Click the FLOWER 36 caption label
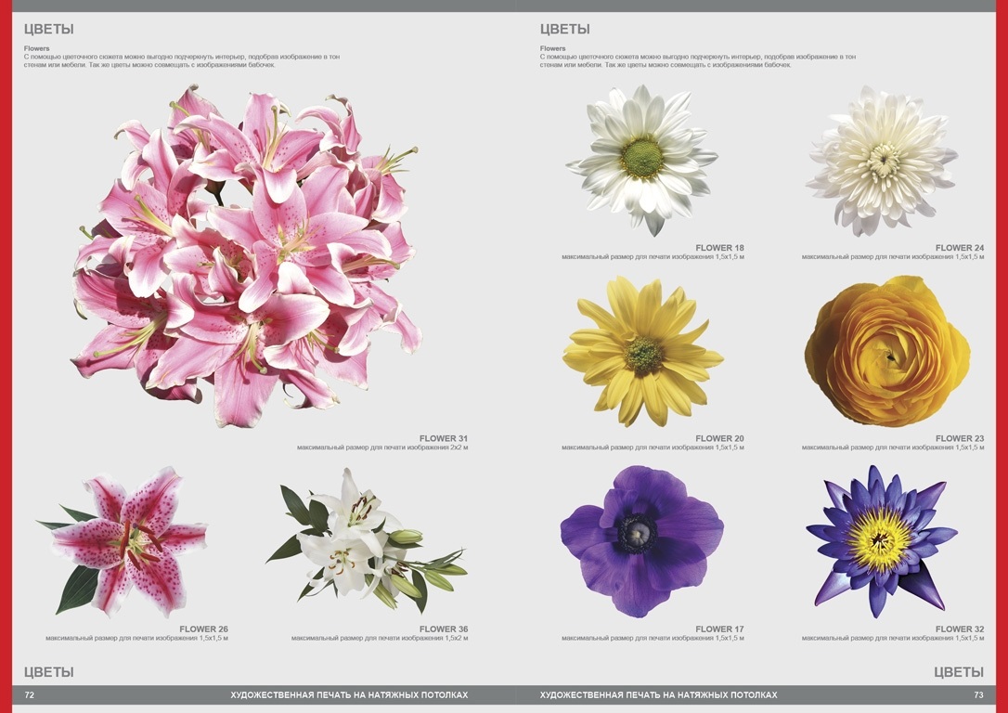 click(x=444, y=629)
